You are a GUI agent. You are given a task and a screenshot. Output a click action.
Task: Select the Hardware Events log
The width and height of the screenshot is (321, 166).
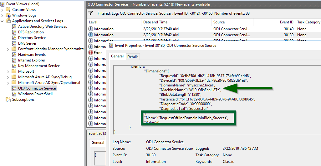point(32,55)
